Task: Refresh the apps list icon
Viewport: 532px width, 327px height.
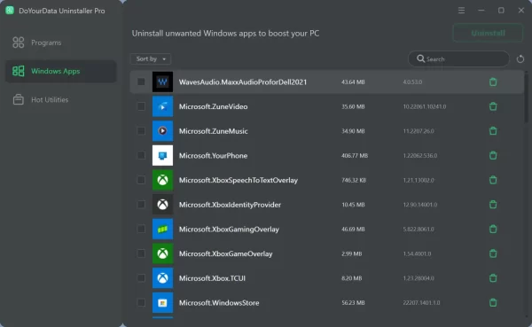Action: (520, 59)
